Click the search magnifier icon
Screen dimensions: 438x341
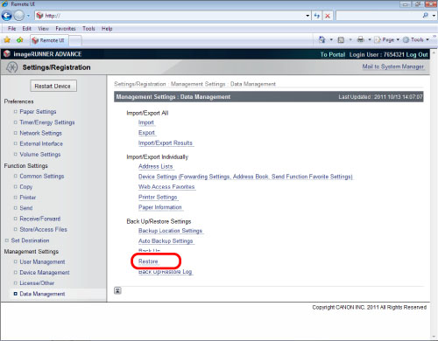426,15
